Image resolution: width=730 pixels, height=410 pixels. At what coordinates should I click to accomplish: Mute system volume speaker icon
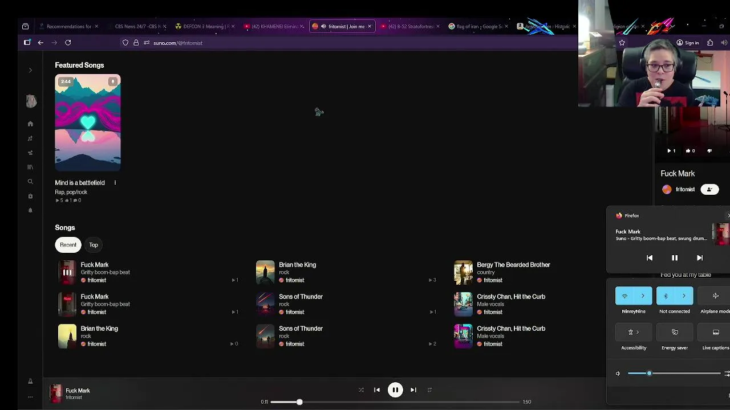pyautogui.click(x=618, y=374)
